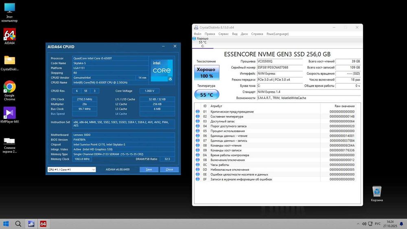Click the status circle for attribute 05
Screen dimensions: 407x229
(x=197, y=131)
